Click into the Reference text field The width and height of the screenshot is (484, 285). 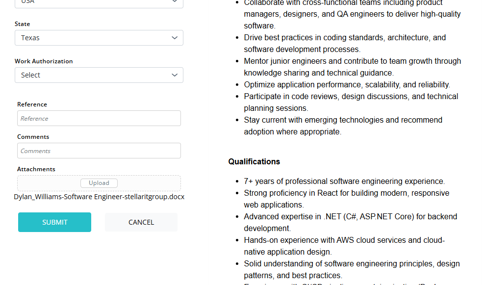pos(99,118)
